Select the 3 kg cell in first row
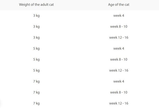The width and height of the screenshot is (159, 108). (36, 16)
